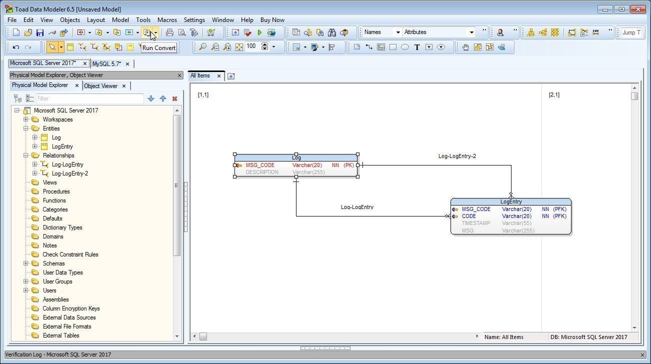Viewport: 651px width, 364px height.
Task: Clear the filter with red X icon
Action: pyautogui.click(x=174, y=98)
